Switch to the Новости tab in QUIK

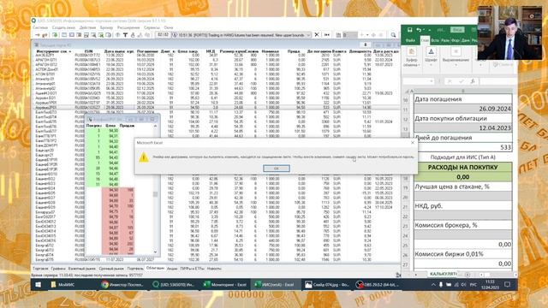click(214, 269)
